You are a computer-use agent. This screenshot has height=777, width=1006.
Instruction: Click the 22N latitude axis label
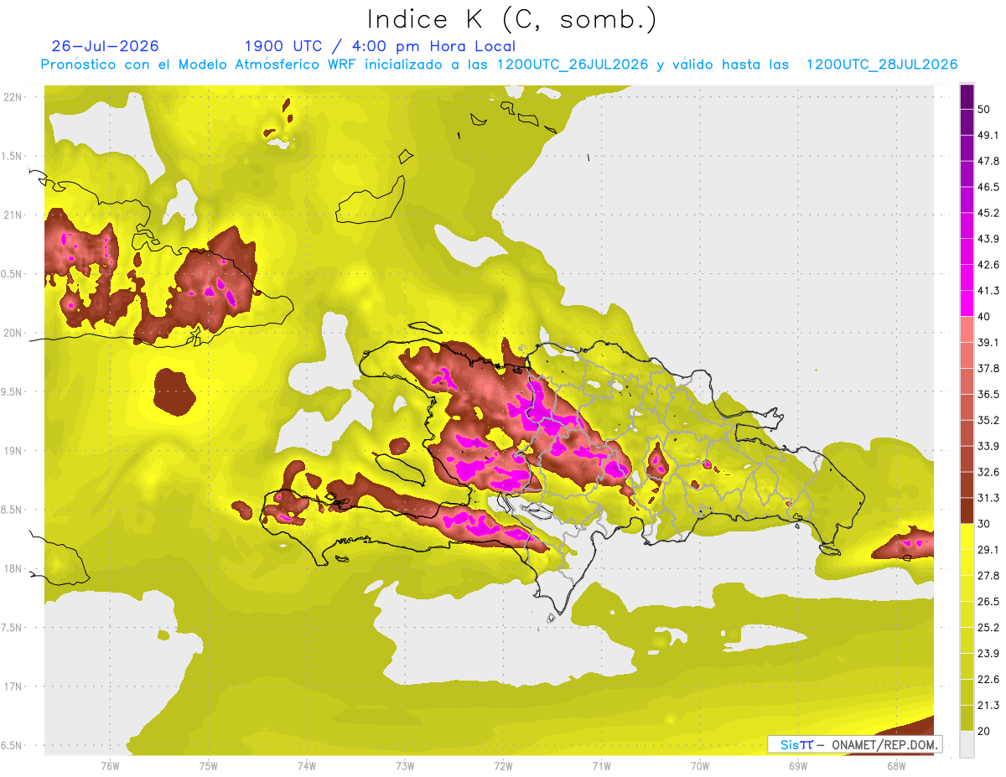(13, 96)
